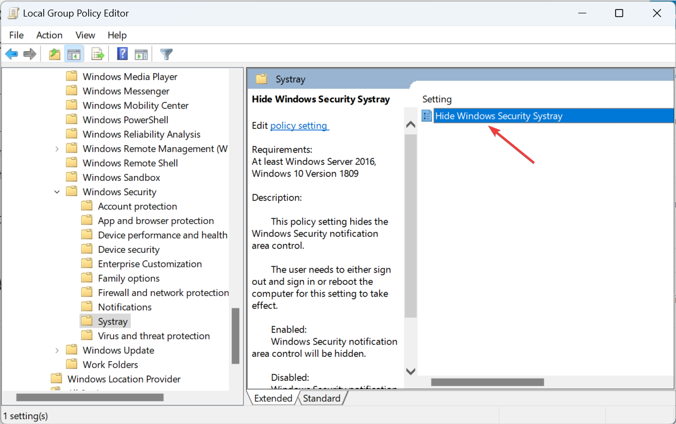Click the tree pane vertical scrollbar thumb
The width and height of the screenshot is (676, 424).
[x=235, y=336]
